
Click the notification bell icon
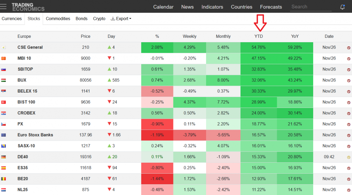click(342, 7)
